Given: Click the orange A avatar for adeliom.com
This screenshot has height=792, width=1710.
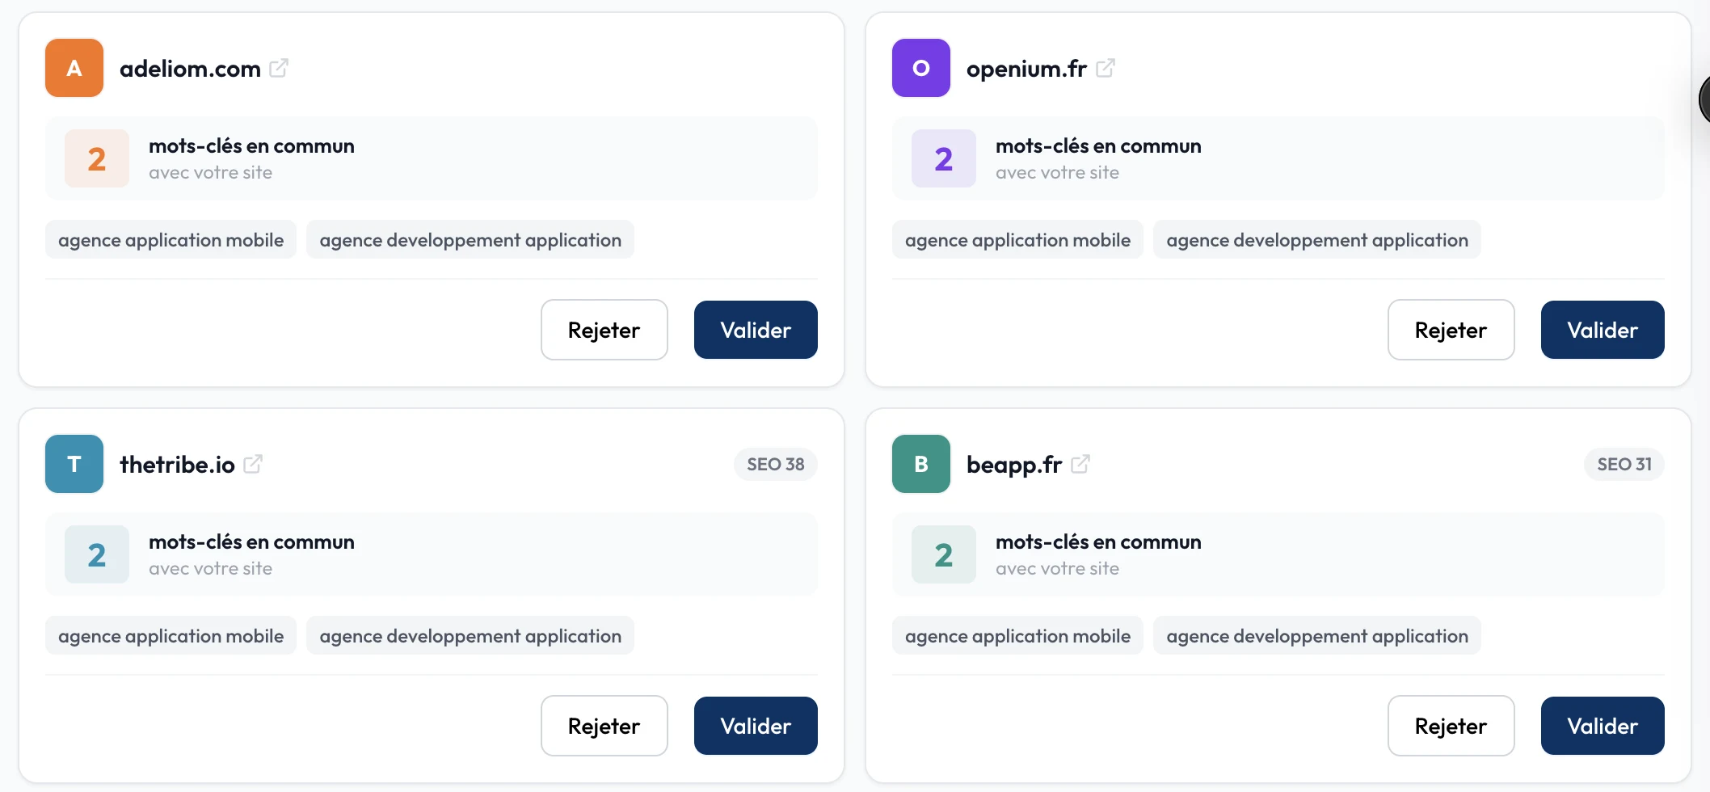Looking at the screenshot, I should 74,68.
